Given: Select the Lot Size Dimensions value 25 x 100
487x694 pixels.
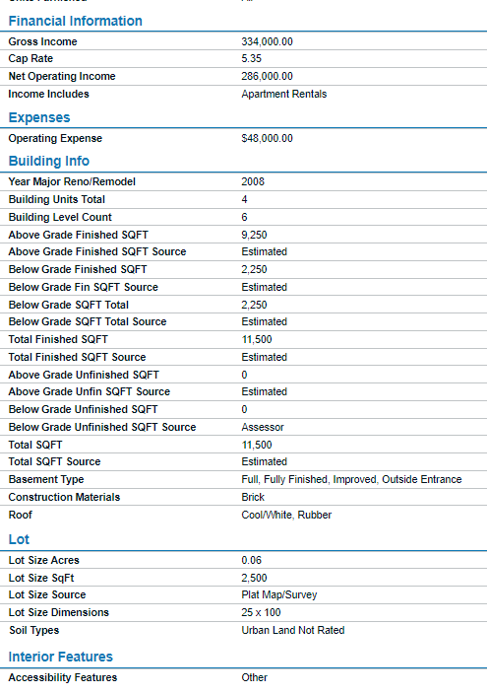Looking at the screenshot, I should 261,612.
